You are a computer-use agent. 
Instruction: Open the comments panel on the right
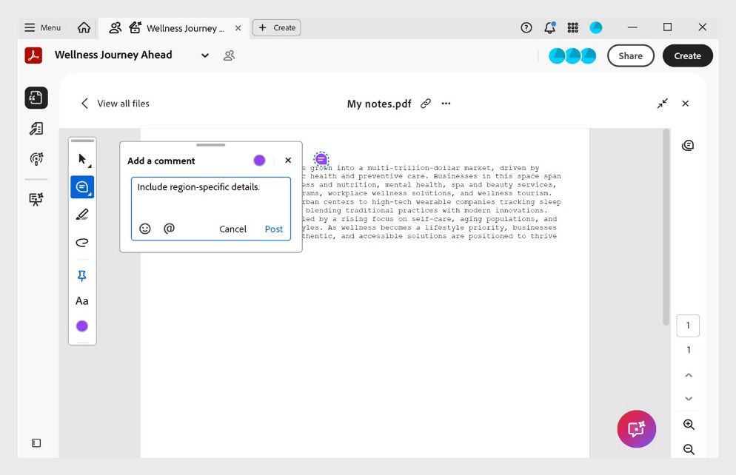click(688, 145)
